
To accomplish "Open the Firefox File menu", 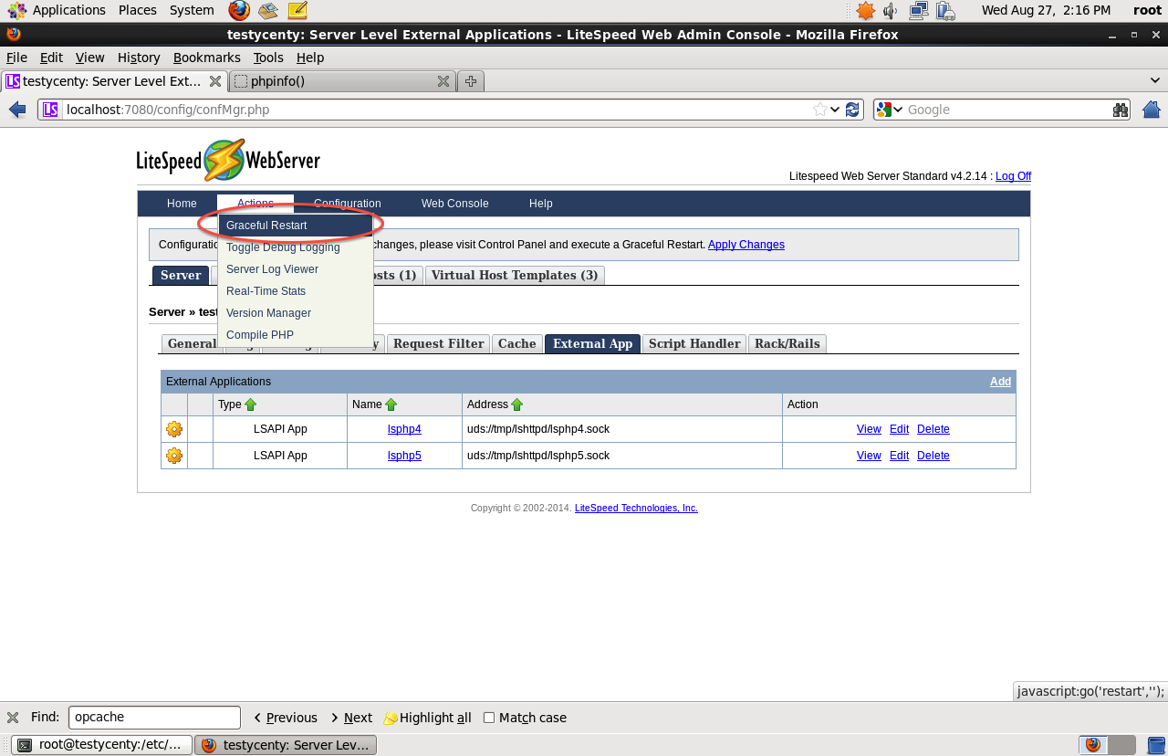I will pyautogui.click(x=16, y=58).
